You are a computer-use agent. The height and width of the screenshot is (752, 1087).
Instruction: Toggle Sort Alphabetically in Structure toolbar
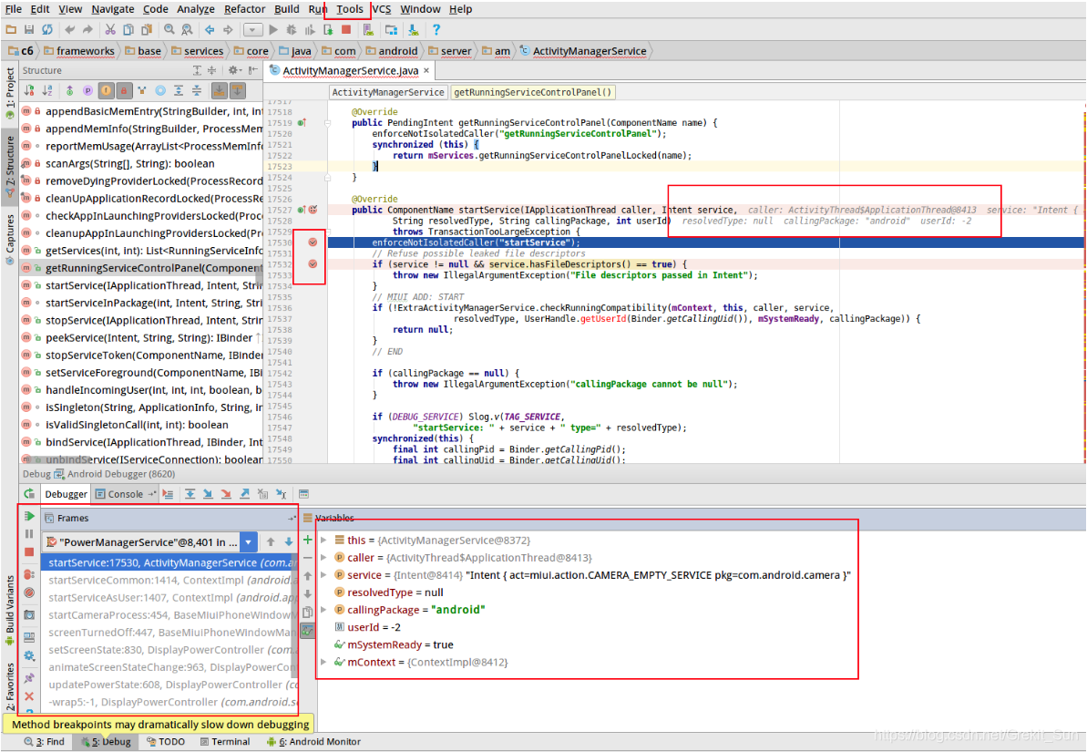click(47, 90)
